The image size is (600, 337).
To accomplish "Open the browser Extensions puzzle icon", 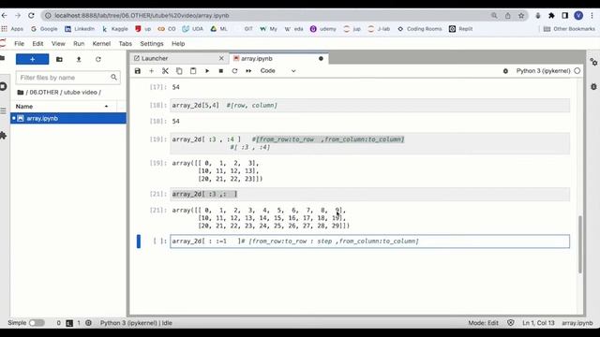I will 551,16.
